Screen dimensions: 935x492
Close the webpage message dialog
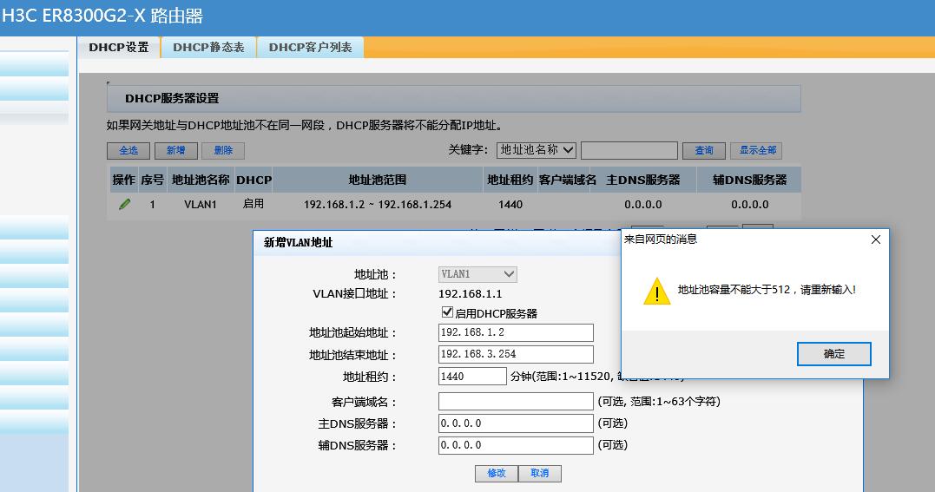875,239
